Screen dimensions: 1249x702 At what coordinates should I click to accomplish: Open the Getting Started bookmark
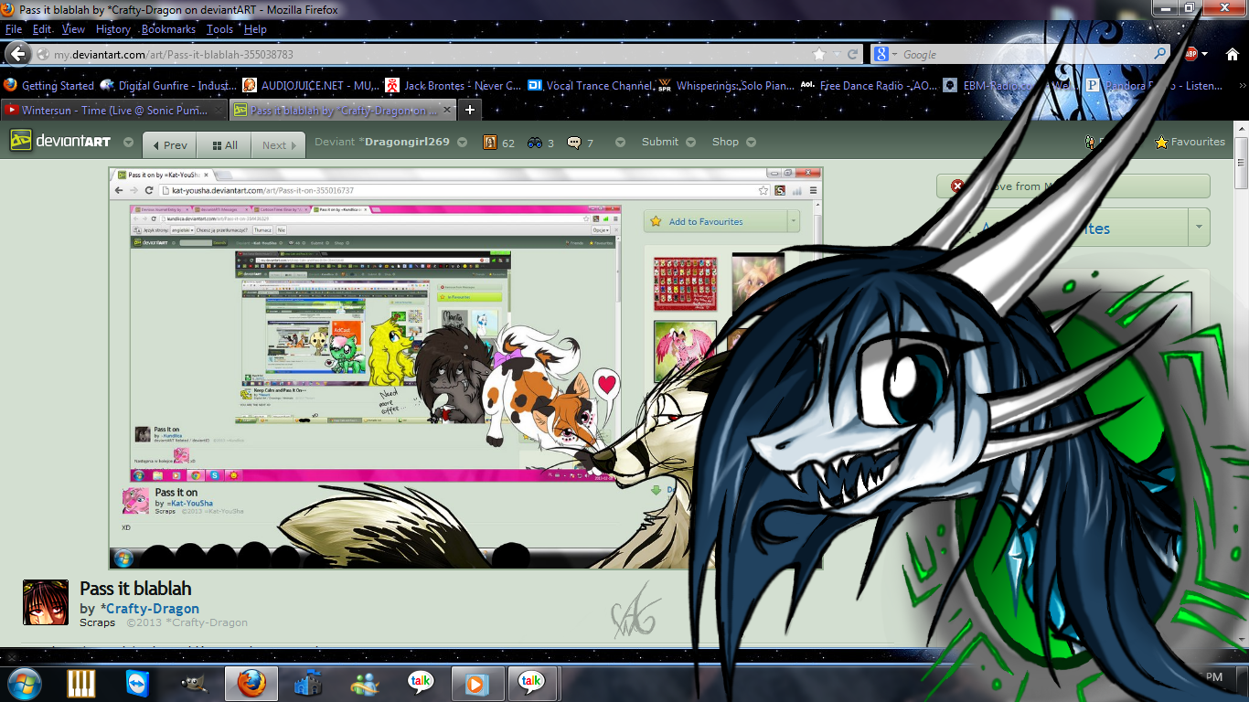[x=48, y=85]
